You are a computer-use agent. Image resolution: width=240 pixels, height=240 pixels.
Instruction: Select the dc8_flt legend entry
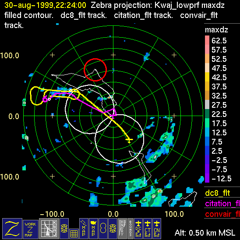[x=218, y=193]
